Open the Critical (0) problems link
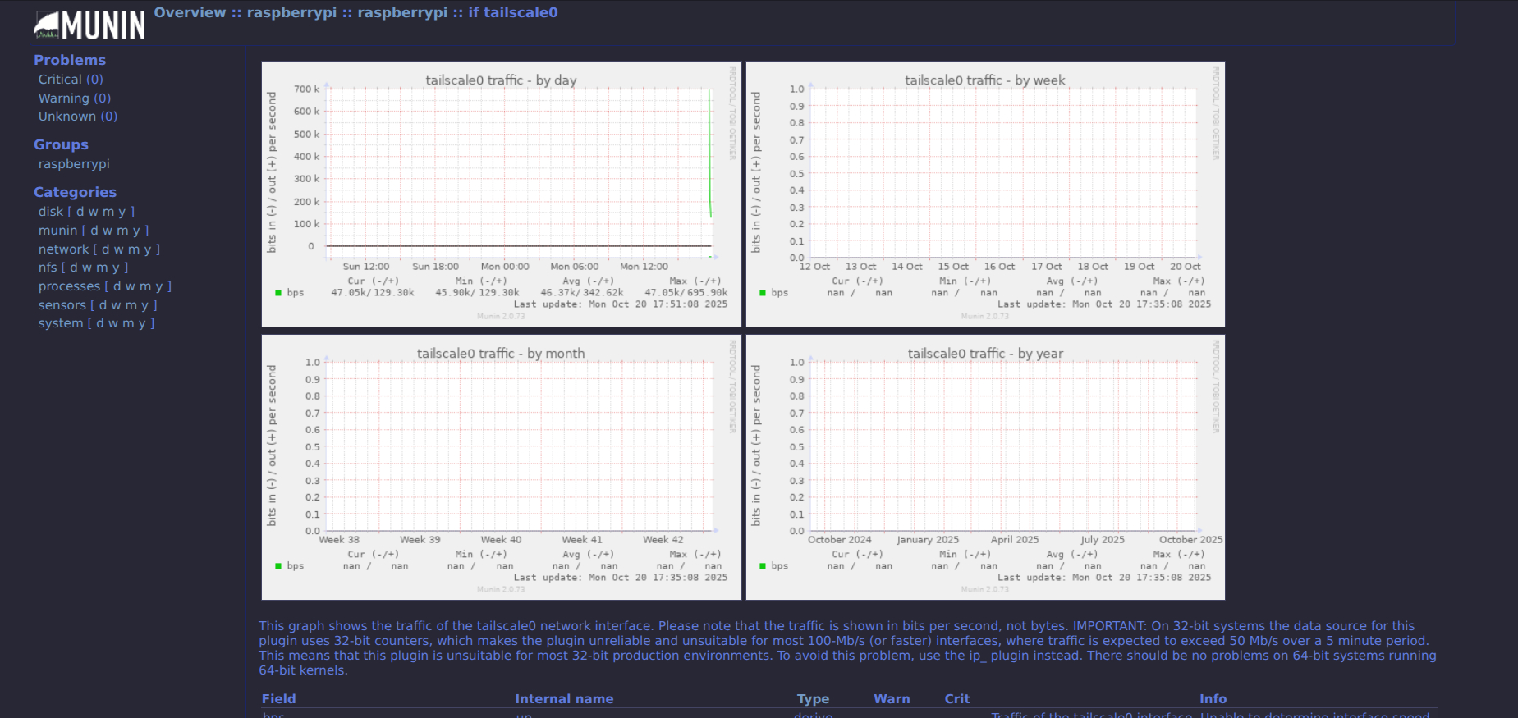Viewport: 1518px width, 718px height. pyautogui.click(x=70, y=80)
